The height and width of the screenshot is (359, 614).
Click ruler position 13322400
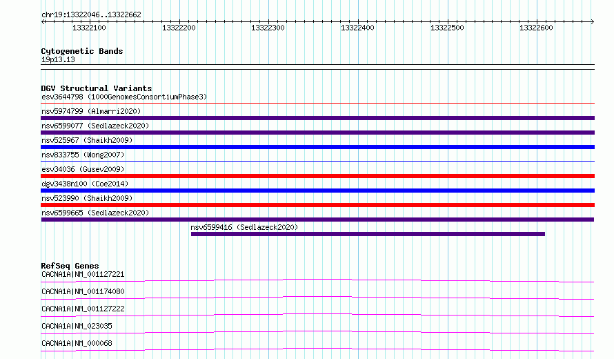[357, 28]
